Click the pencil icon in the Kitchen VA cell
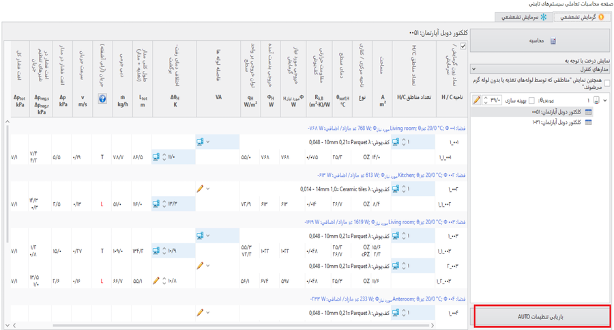The image size is (614, 330). (201, 189)
